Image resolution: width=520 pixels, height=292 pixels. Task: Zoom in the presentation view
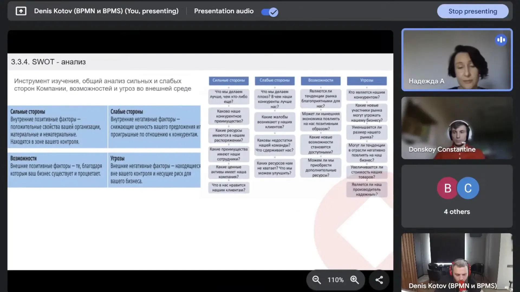[355, 280]
